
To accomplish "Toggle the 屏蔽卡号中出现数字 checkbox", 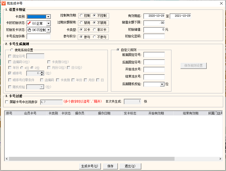I will pyautogui.click(x=7, y=102).
